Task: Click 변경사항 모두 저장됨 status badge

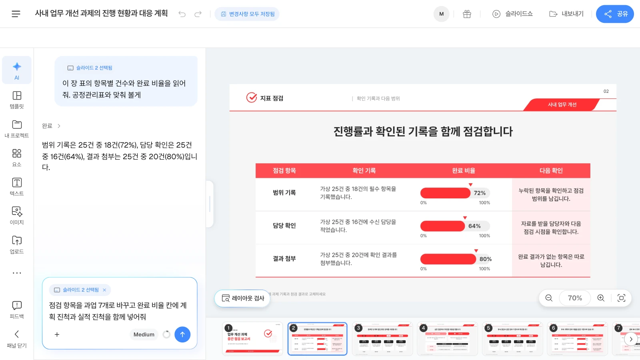Action: [247, 14]
